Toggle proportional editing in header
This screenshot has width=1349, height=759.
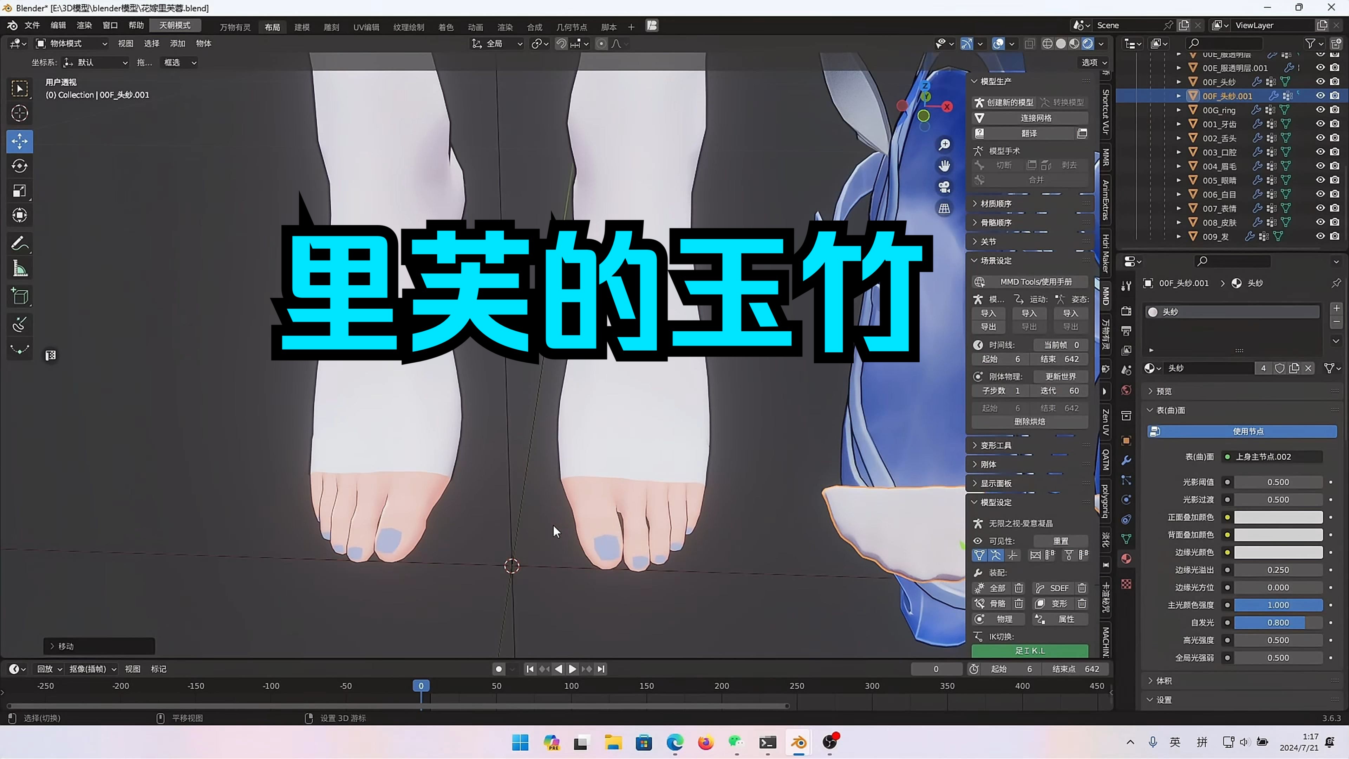pyautogui.click(x=601, y=44)
